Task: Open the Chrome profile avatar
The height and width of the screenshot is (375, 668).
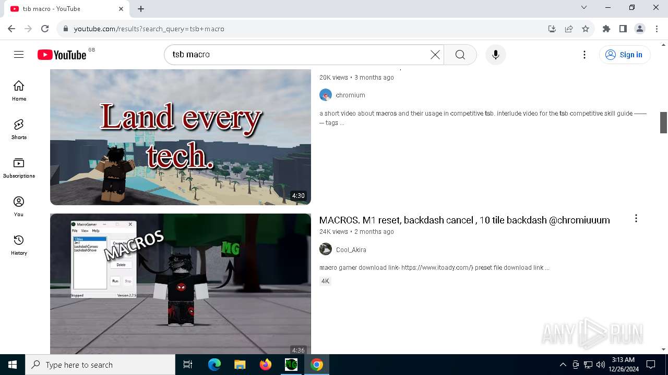Action: tap(640, 29)
